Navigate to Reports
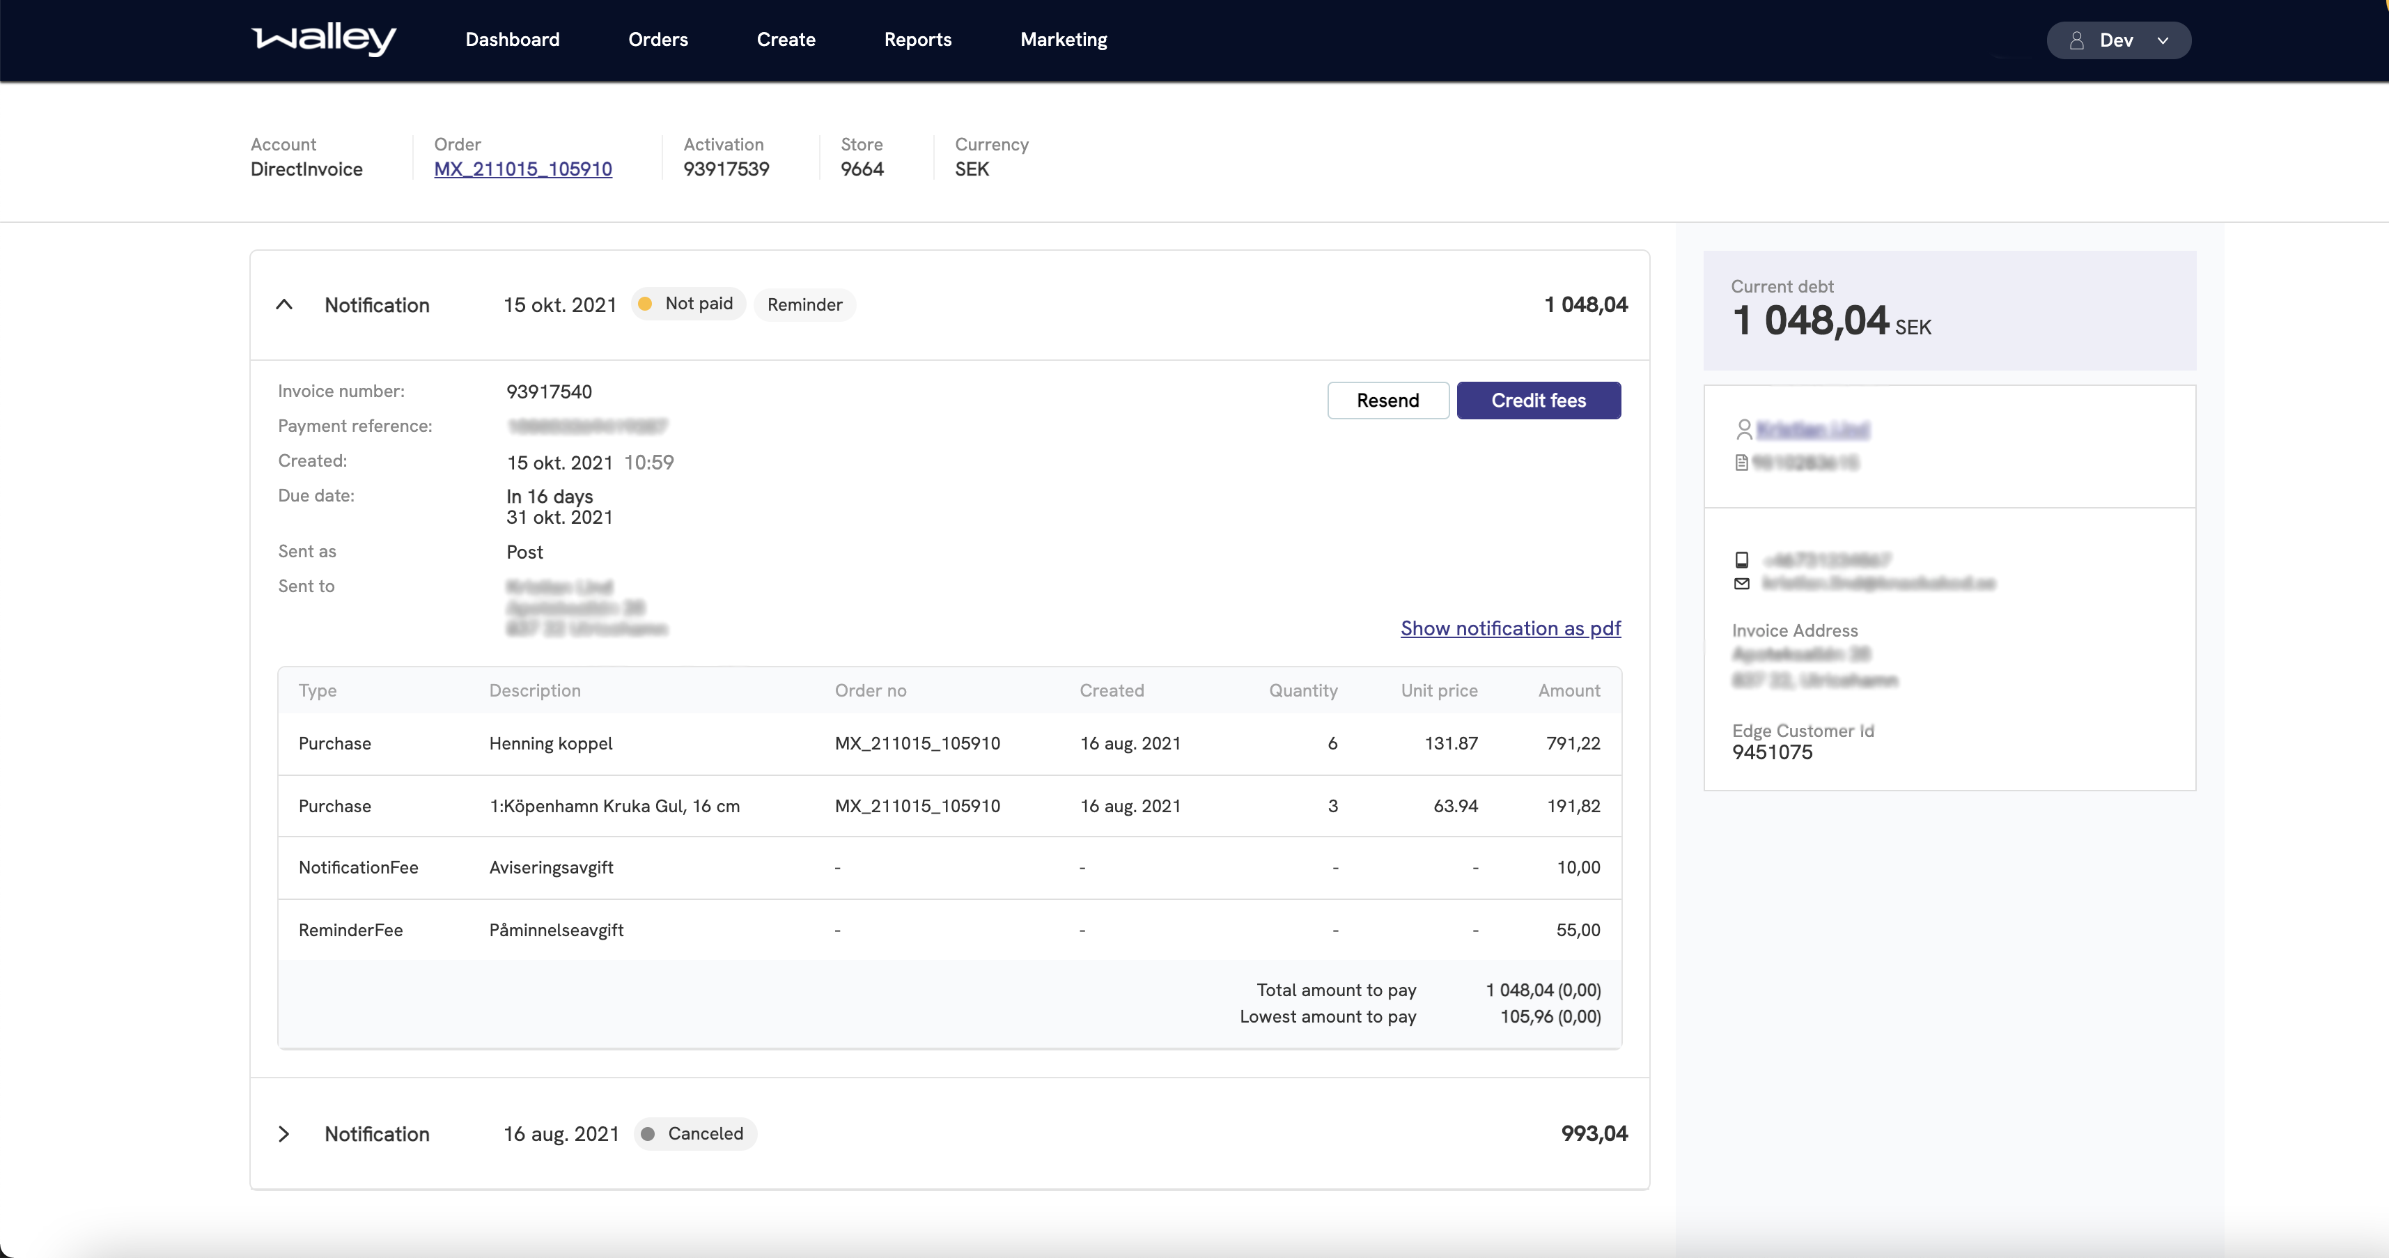Screen dimensions: 2389x1258 (x=917, y=40)
